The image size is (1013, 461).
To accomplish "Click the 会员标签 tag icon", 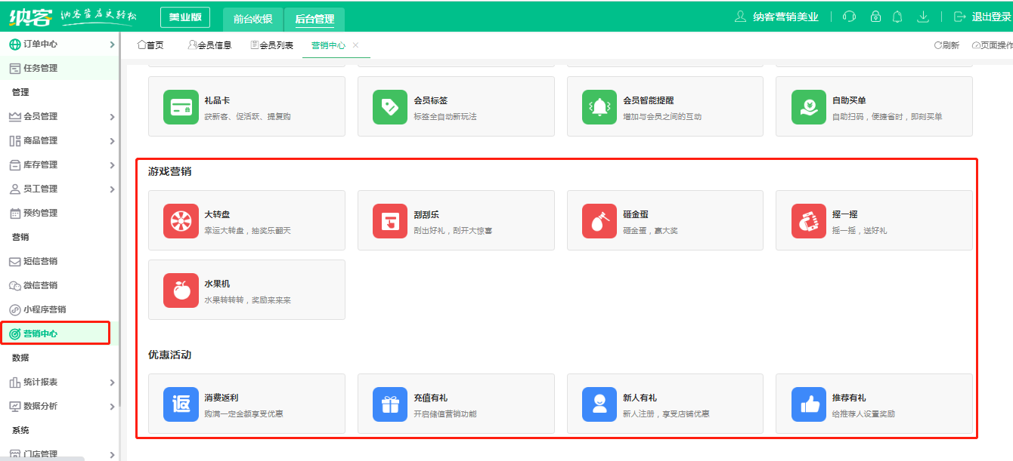I will click(390, 107).
